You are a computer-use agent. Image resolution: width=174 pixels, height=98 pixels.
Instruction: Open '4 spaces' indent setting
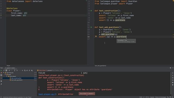152,97
